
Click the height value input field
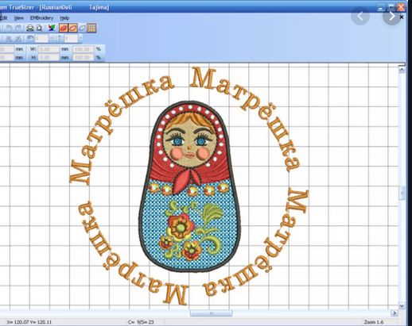pyautogui.click(x=49, y=57)
